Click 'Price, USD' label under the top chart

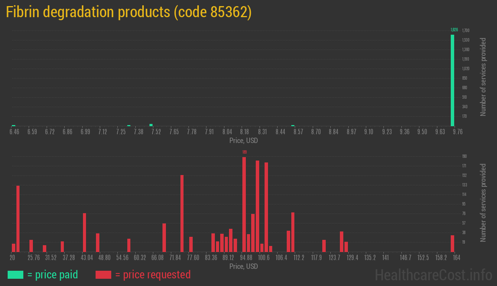[x=244, y=141]
